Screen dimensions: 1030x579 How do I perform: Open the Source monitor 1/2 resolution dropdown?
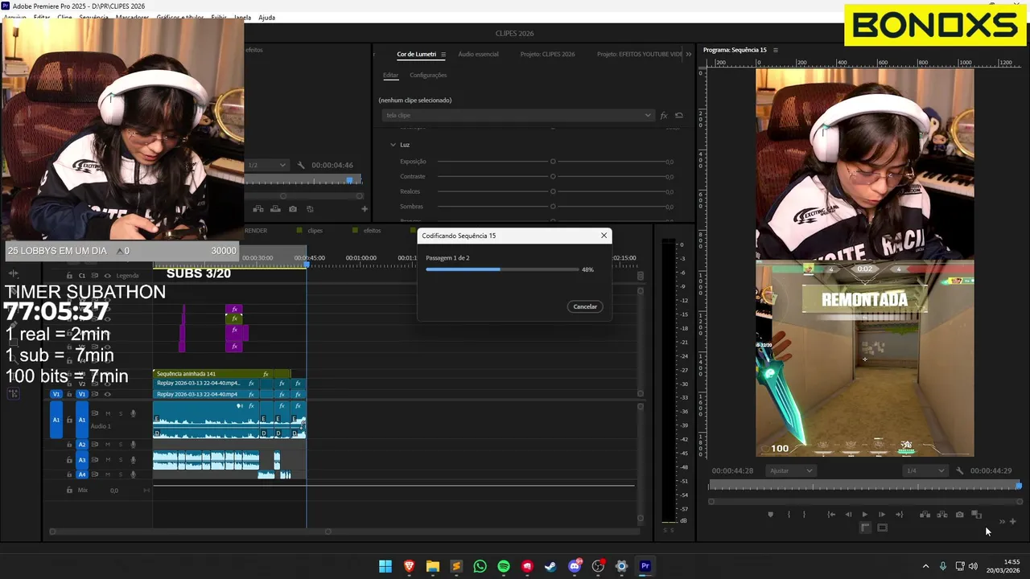coord(267,165)
